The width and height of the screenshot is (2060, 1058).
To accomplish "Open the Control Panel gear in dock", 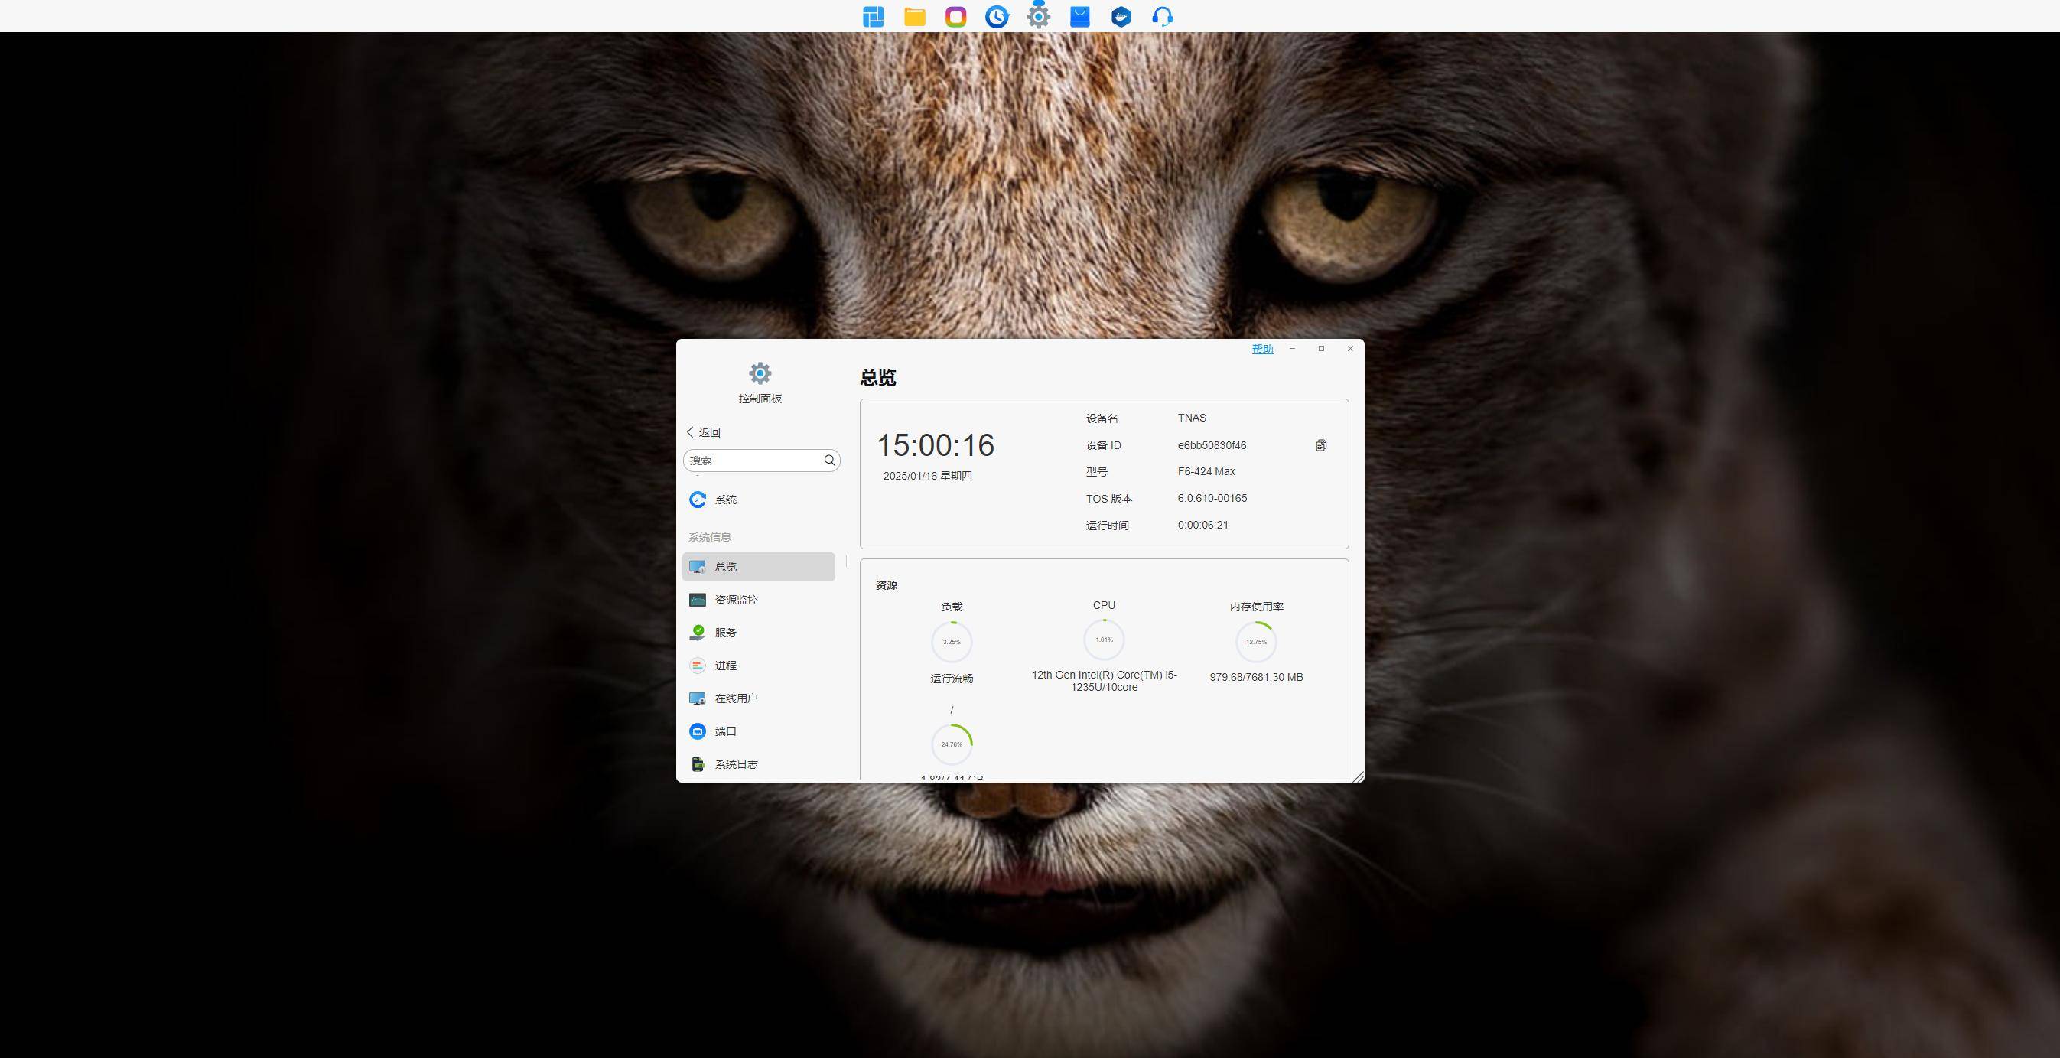I will (1038, 17).
